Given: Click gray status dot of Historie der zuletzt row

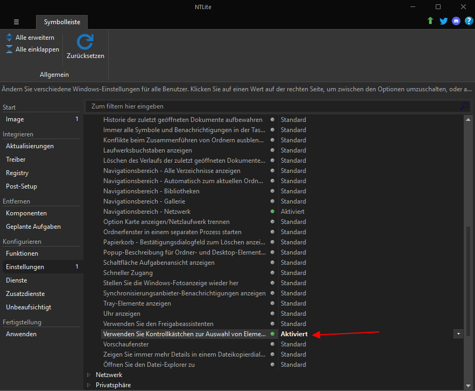Looking at the screenshot, I should (x=272, y=119).
